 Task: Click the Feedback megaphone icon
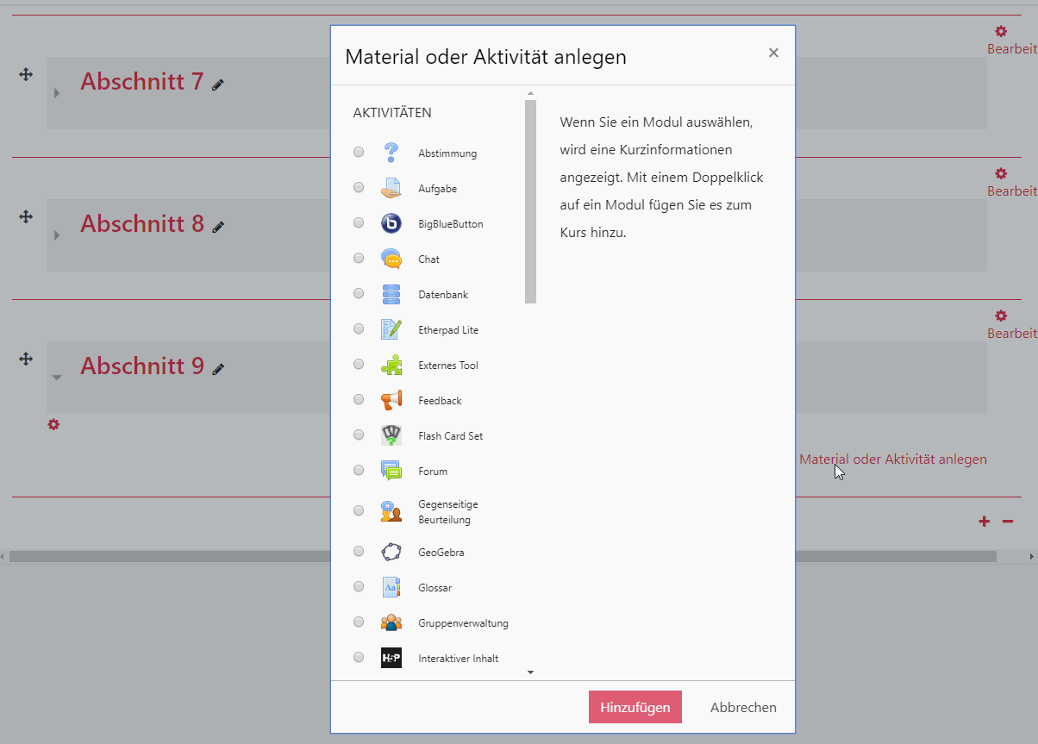pyautogui.click(x=391, y=401)
